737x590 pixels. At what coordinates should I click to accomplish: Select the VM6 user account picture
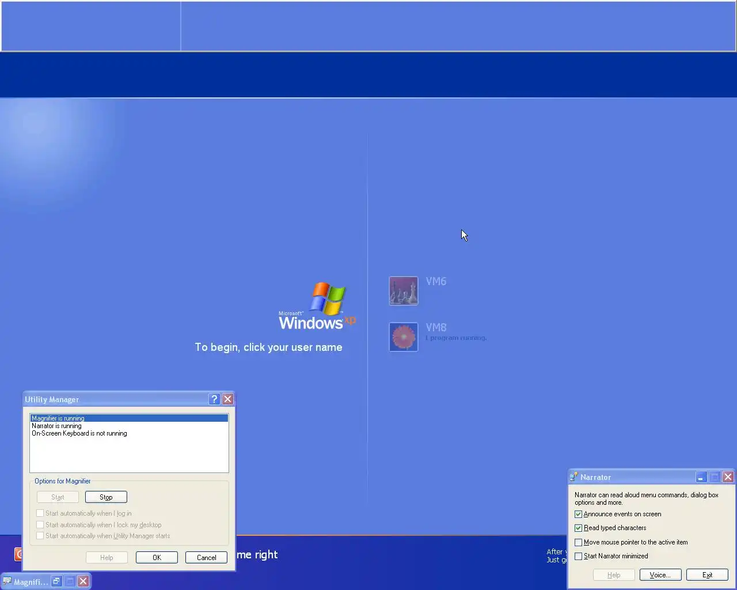tap(404, 291)
